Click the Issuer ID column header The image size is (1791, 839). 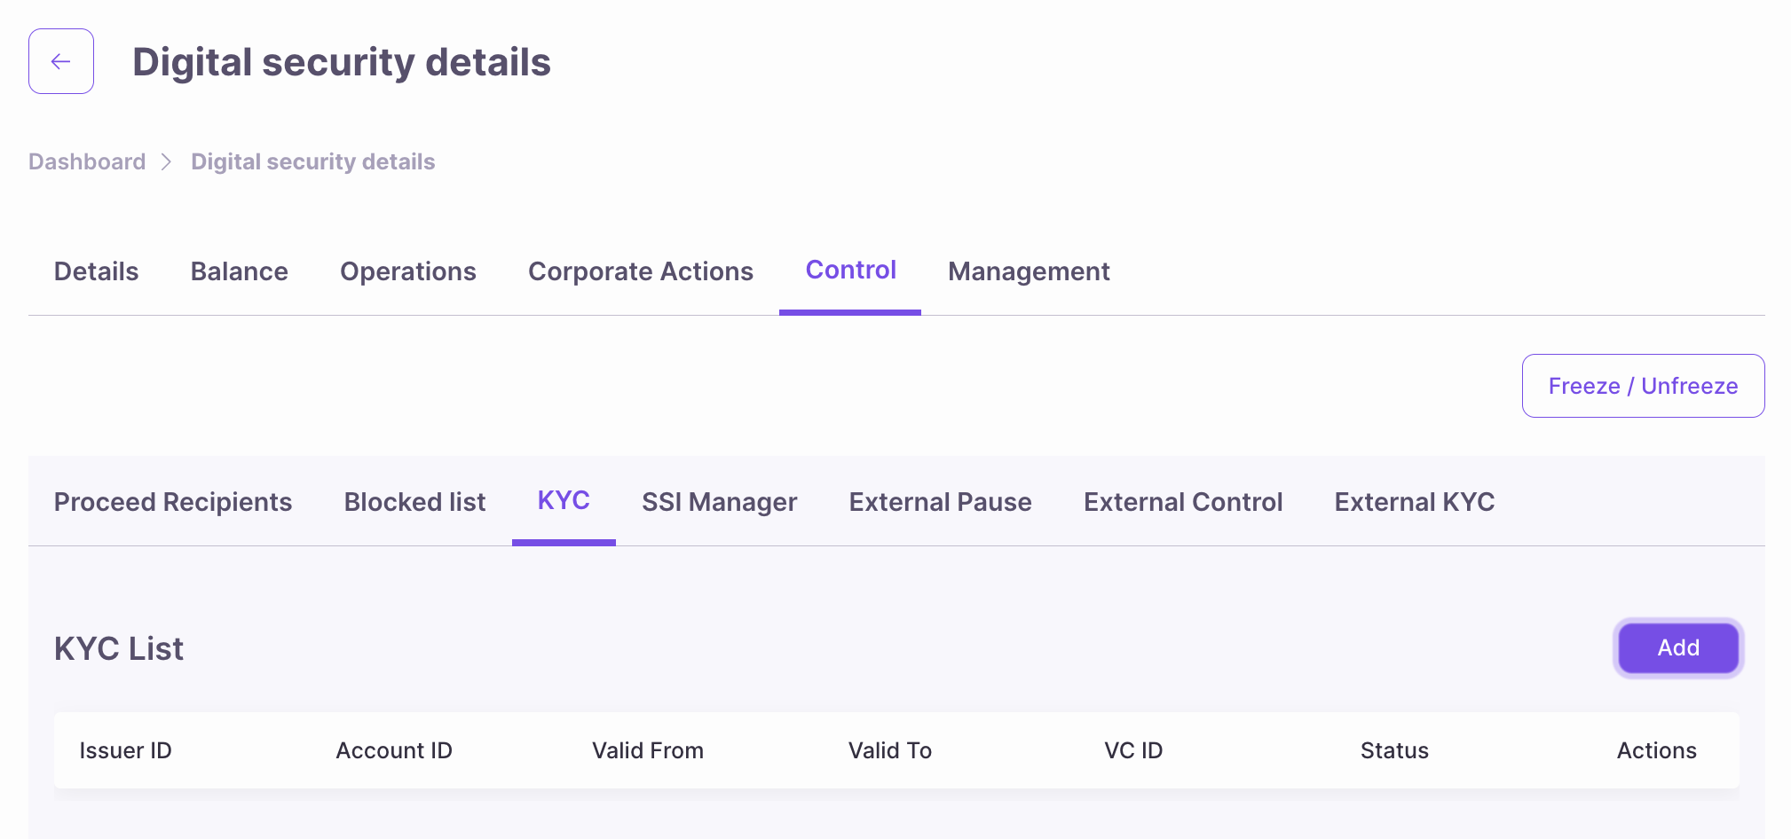(x=125, y=750)
